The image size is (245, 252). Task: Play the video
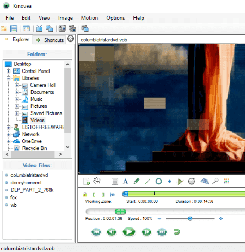pos(129,232)
